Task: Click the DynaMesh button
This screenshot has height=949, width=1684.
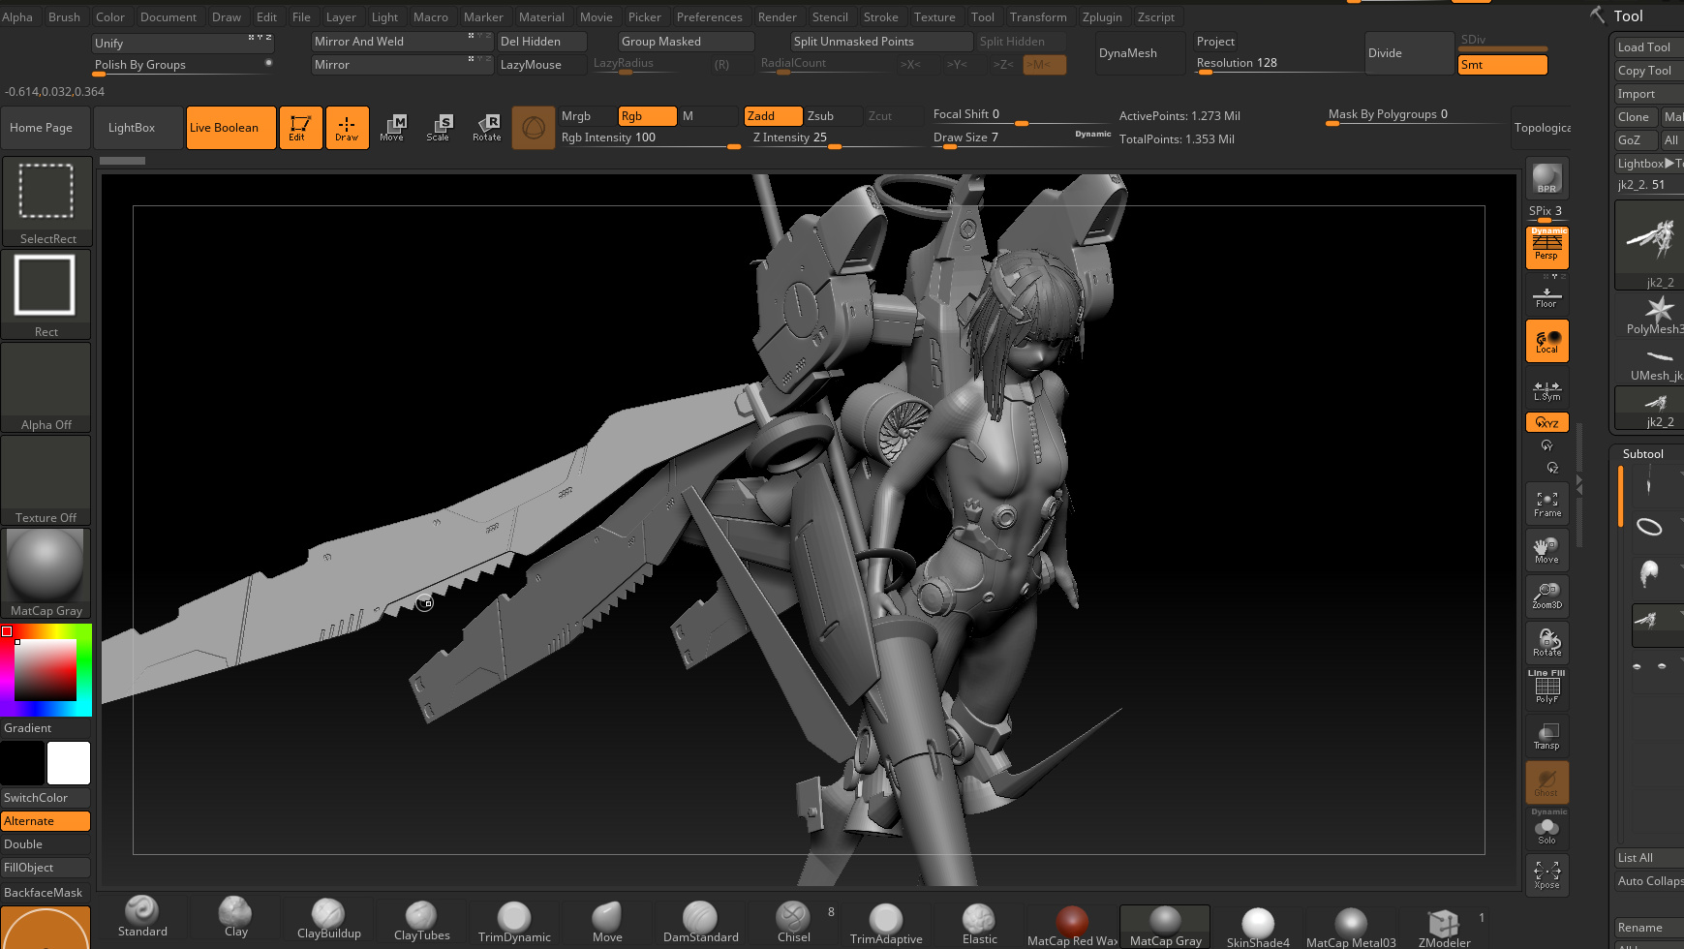Action: pos(1141,53)
